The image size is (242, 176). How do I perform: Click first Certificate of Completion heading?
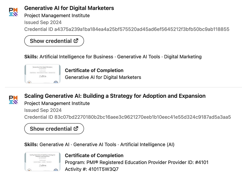click(94, 70)
